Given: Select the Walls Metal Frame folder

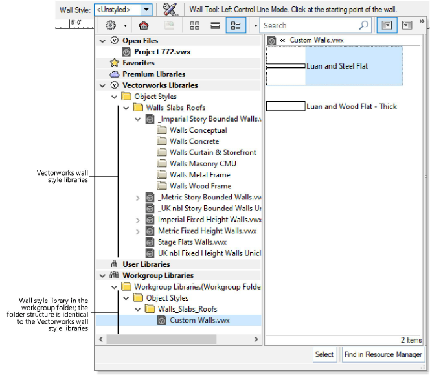Looking at the screenshot, I should 200,175.
